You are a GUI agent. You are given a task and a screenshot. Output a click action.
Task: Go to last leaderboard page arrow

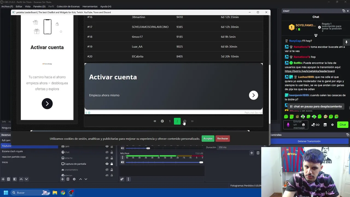tap(192, 121)
